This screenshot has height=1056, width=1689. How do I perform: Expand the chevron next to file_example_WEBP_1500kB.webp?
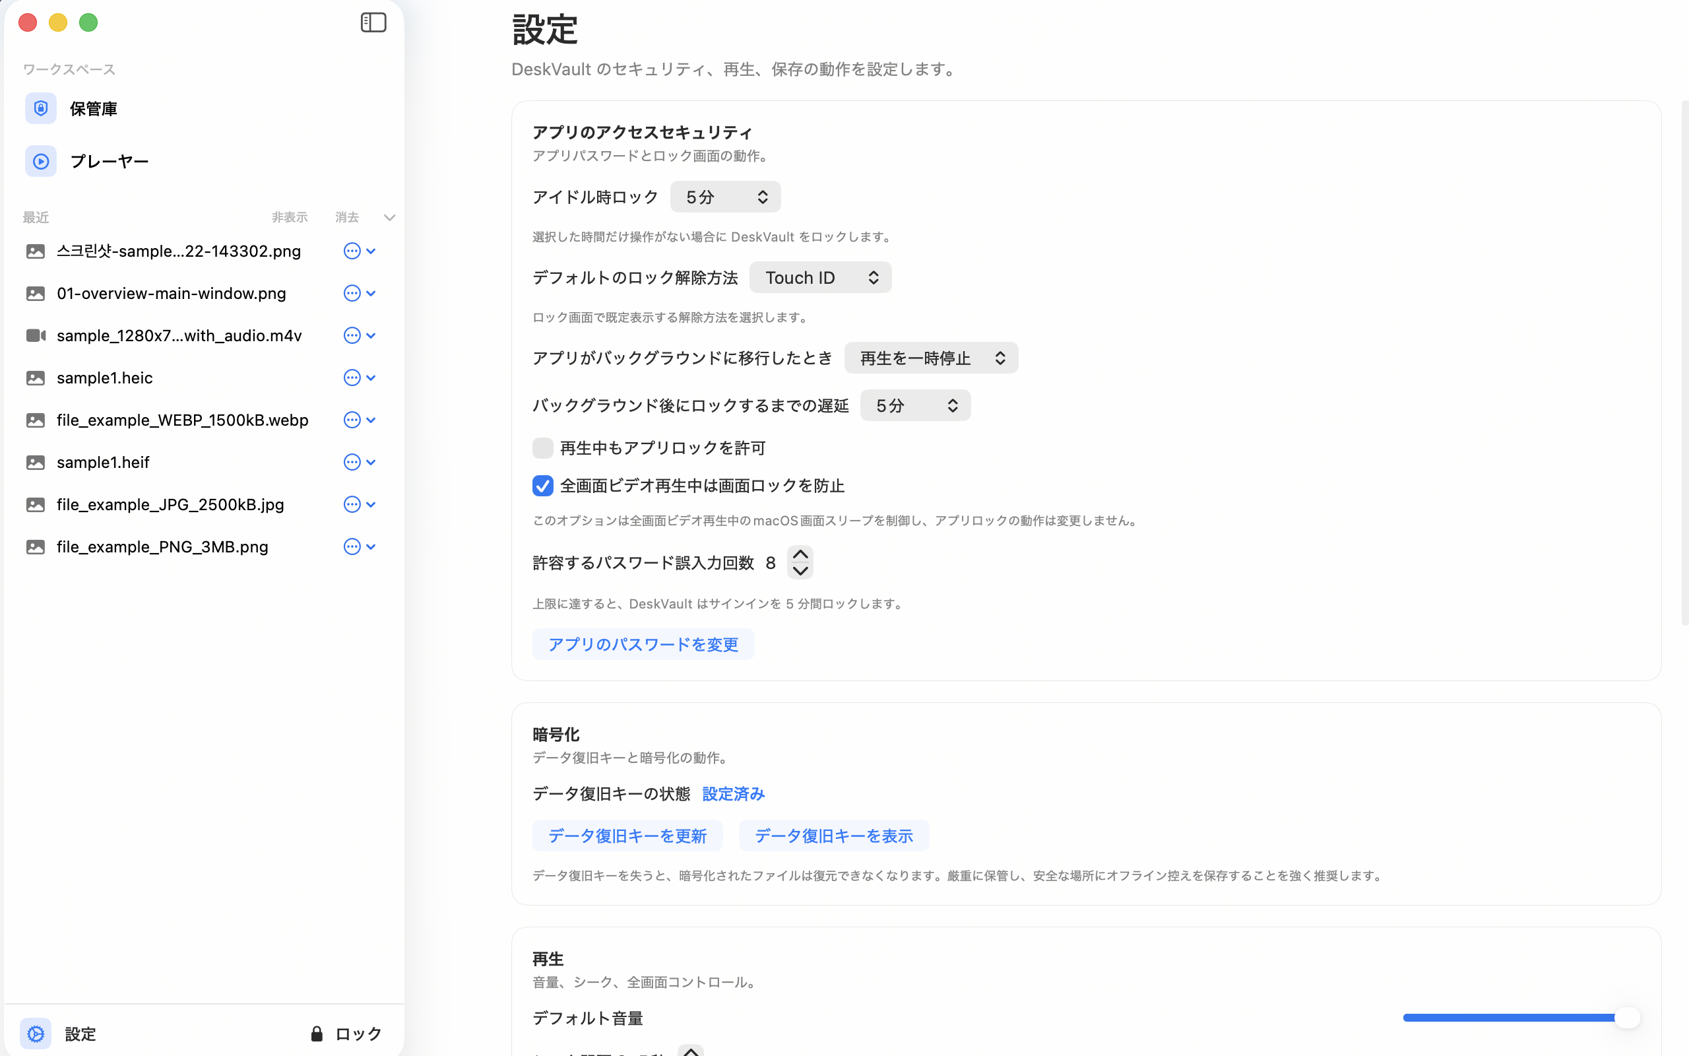click(371, 420)
